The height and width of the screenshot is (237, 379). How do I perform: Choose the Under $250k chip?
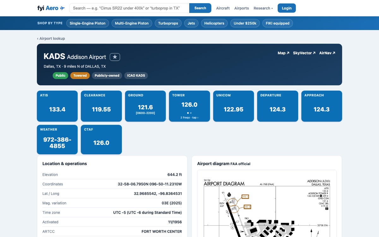(x=245, y=23)
